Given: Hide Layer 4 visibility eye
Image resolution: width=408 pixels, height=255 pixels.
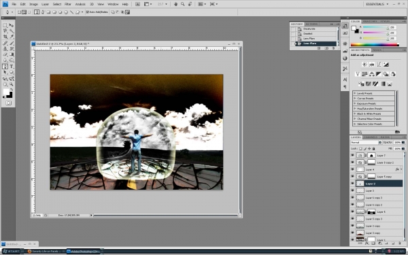Looking at the screenshot, I should pyautogui.click(x=352, y=169).
